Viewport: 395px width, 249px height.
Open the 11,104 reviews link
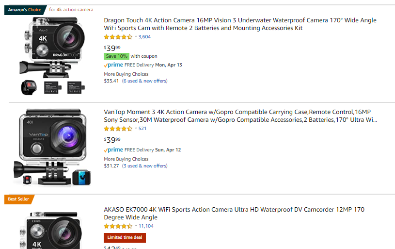point(146,226)
